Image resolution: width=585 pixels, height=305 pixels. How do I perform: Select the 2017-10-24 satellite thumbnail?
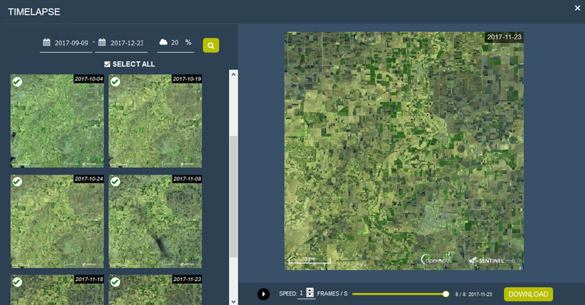pos(57,221)
